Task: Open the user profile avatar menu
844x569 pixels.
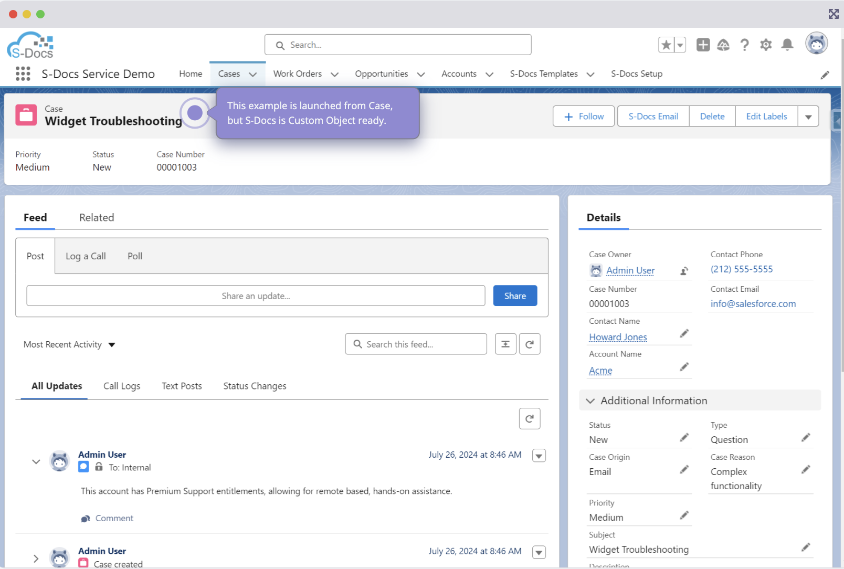Action: 817,44
